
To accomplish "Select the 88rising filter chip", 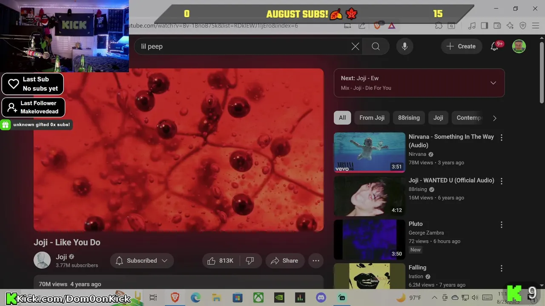I will click(x=409, y=118).
